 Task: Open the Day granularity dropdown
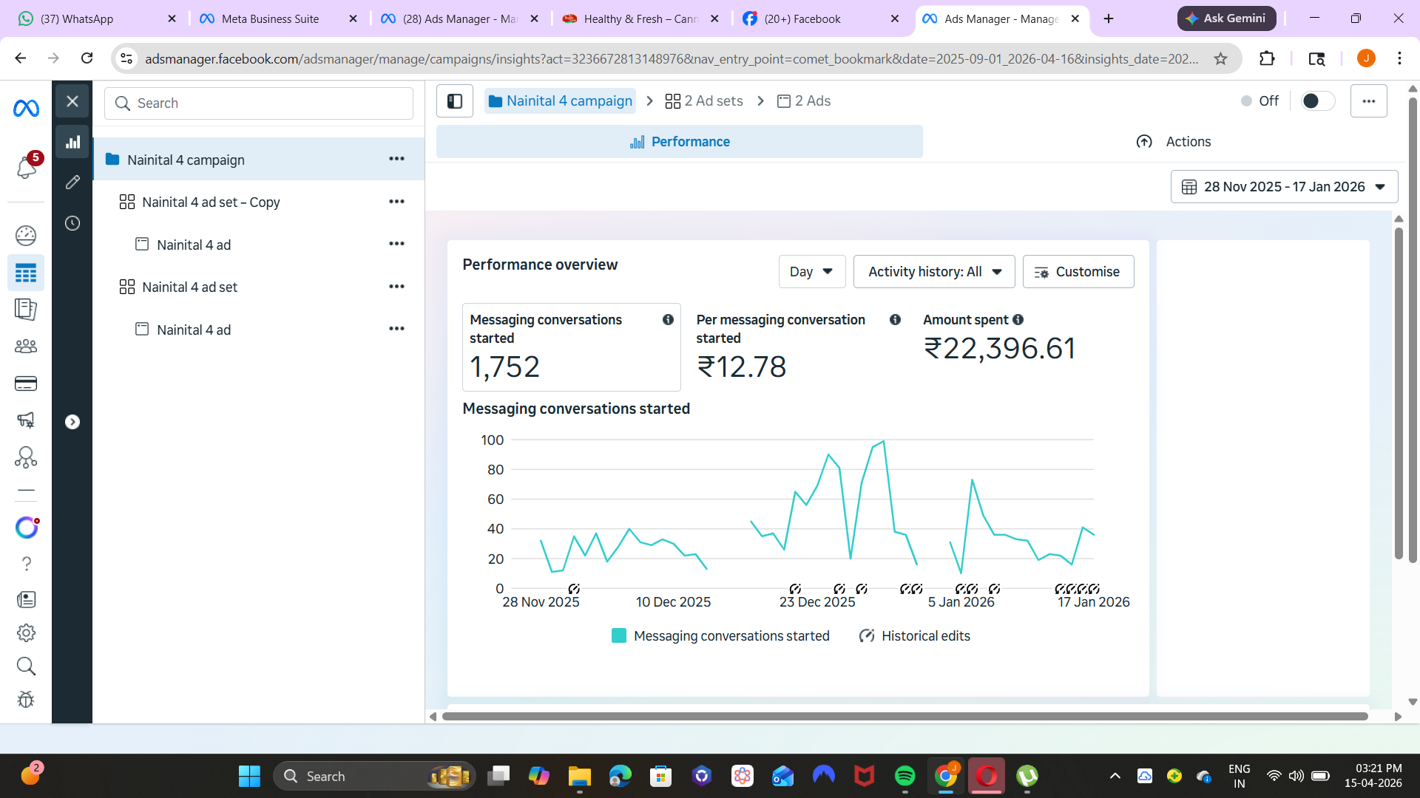pos(811,272)
